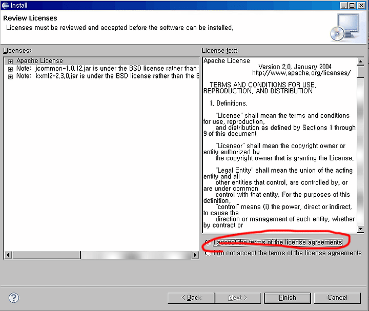369x311 pixels.
Task: Click the license text vertical scroll thumb
Action: point(360,72)
